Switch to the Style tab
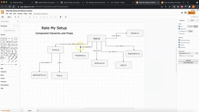The height and width of the screenshot is (112, 199). (192, 20)
